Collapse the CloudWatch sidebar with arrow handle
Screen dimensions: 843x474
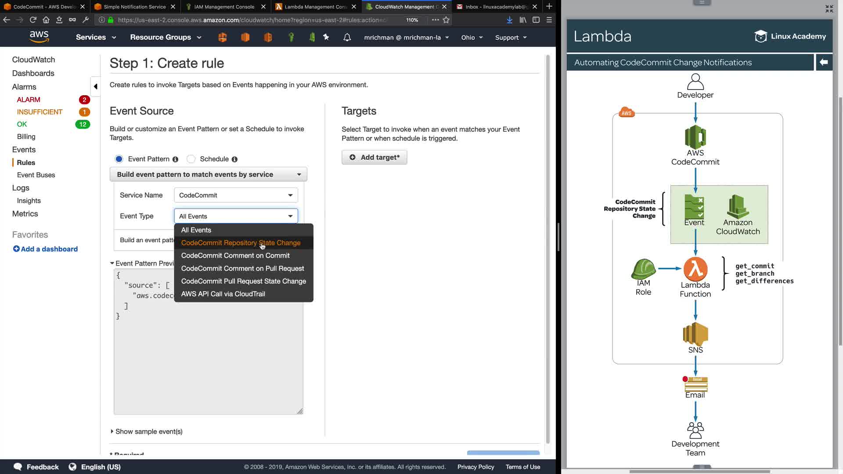pyautogui.click(x=95, y=86)
